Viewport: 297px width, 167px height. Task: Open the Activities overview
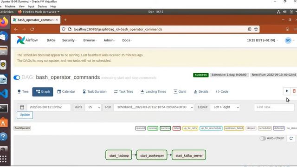(6, 12)
